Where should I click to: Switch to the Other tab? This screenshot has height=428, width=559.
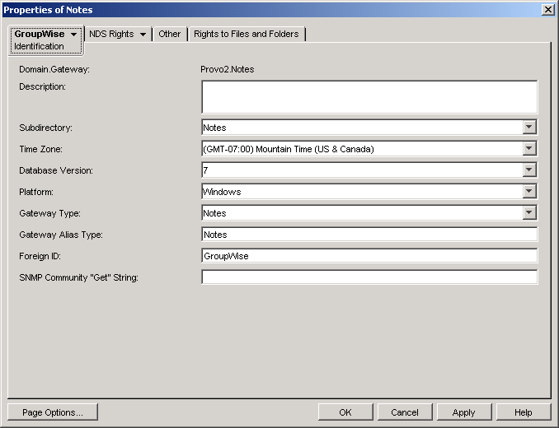[170, 34]
